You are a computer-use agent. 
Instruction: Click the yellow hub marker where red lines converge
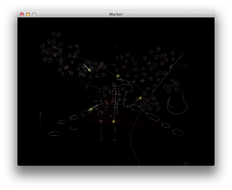click(114, 122)
